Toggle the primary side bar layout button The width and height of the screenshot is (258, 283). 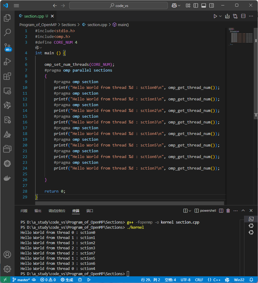click(x=196, y=5)
